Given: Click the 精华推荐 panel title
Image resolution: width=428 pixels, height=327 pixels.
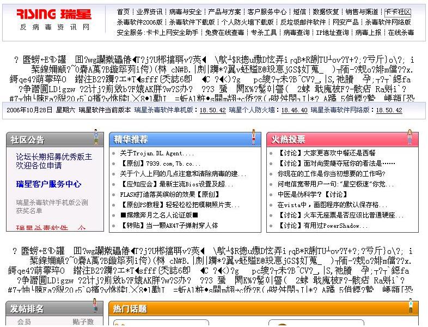Looking at the screenshot, I should pos(131,140).
